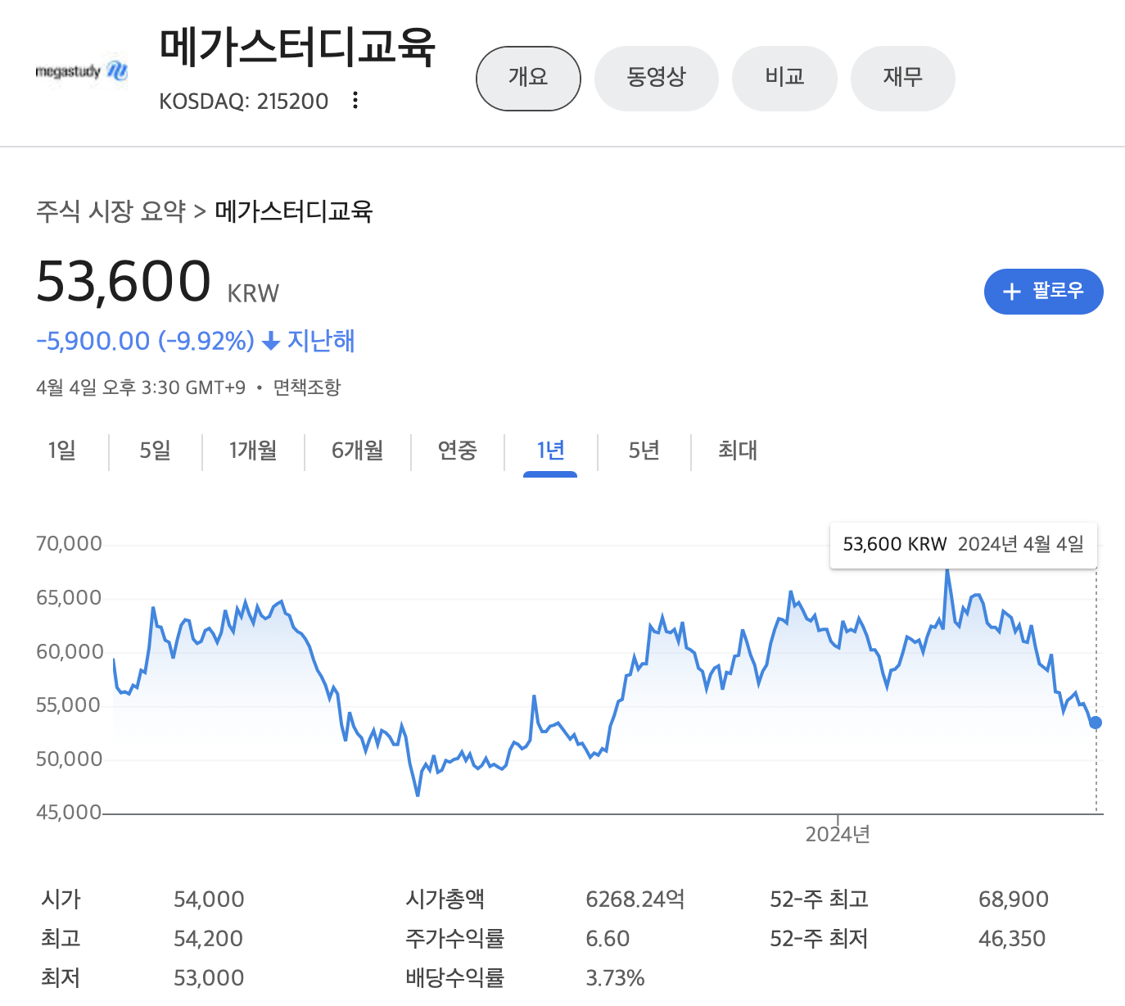Select the 5일 chart range
The image size is (1125, 1006).
(x=155, y=451)
